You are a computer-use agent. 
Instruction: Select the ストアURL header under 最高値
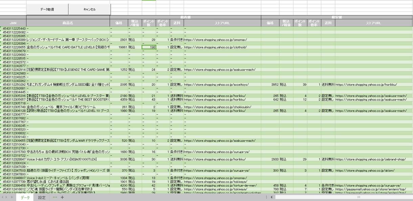tap(222, 23)
